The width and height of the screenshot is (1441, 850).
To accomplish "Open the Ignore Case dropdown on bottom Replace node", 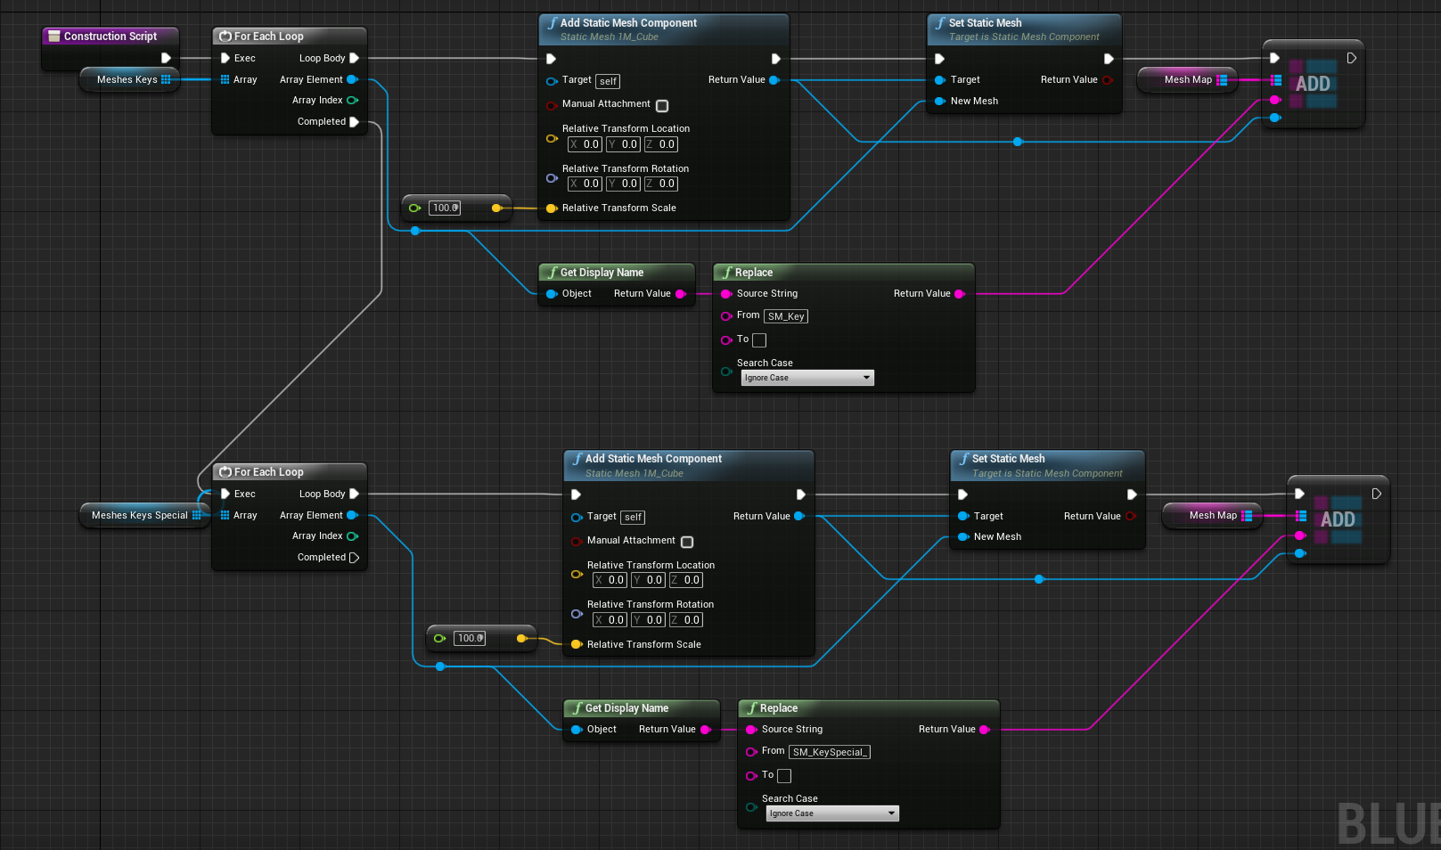I will (x=831, y=813).
